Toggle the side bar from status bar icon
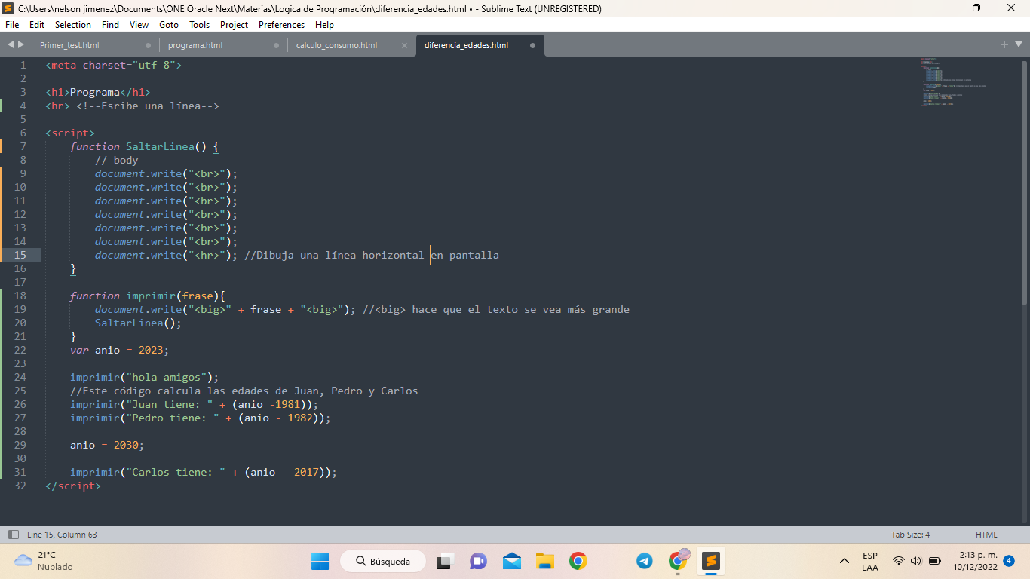Screen dimensions: 1030x579 (14, 535)
